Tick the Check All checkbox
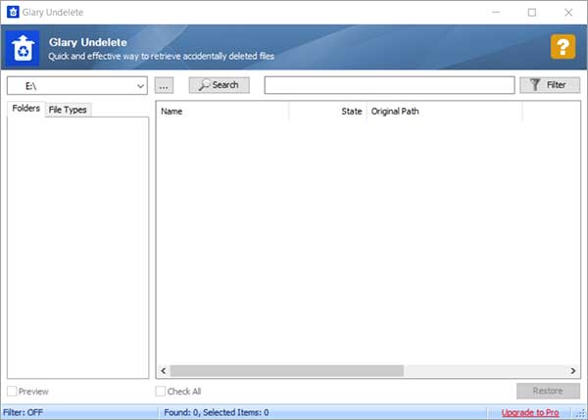Screen dimensions: 588x420 (161, 392)
